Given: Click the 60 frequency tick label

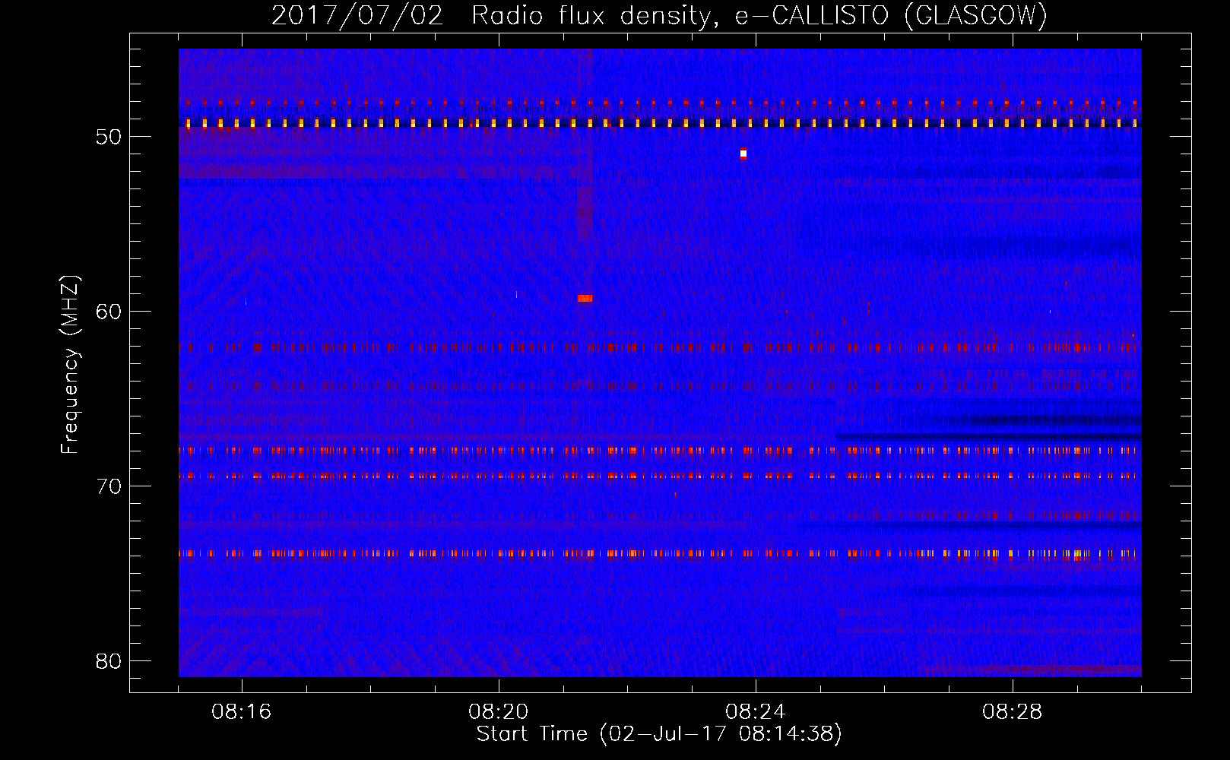Looking at the screenshot, I should [x=109, y=312].
